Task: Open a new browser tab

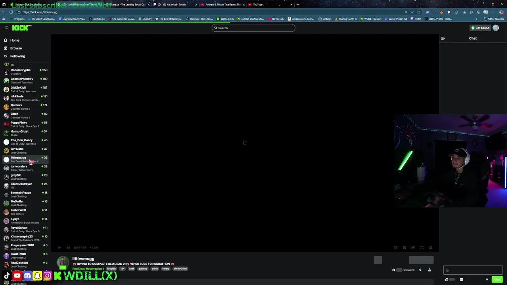Action: 298,4
